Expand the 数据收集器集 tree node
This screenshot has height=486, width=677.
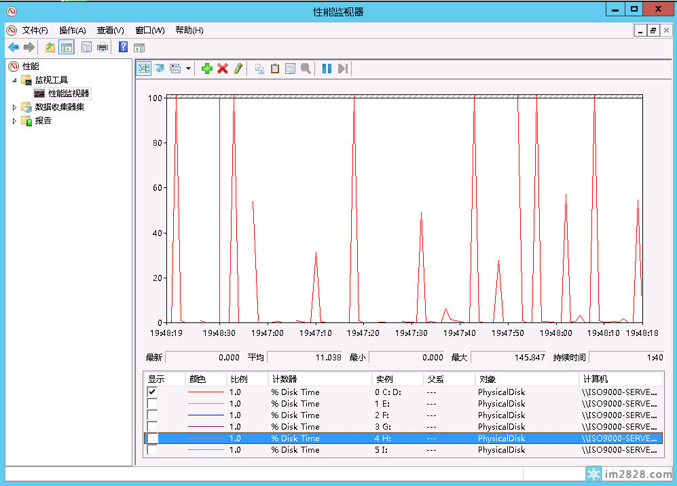[15, 107]
